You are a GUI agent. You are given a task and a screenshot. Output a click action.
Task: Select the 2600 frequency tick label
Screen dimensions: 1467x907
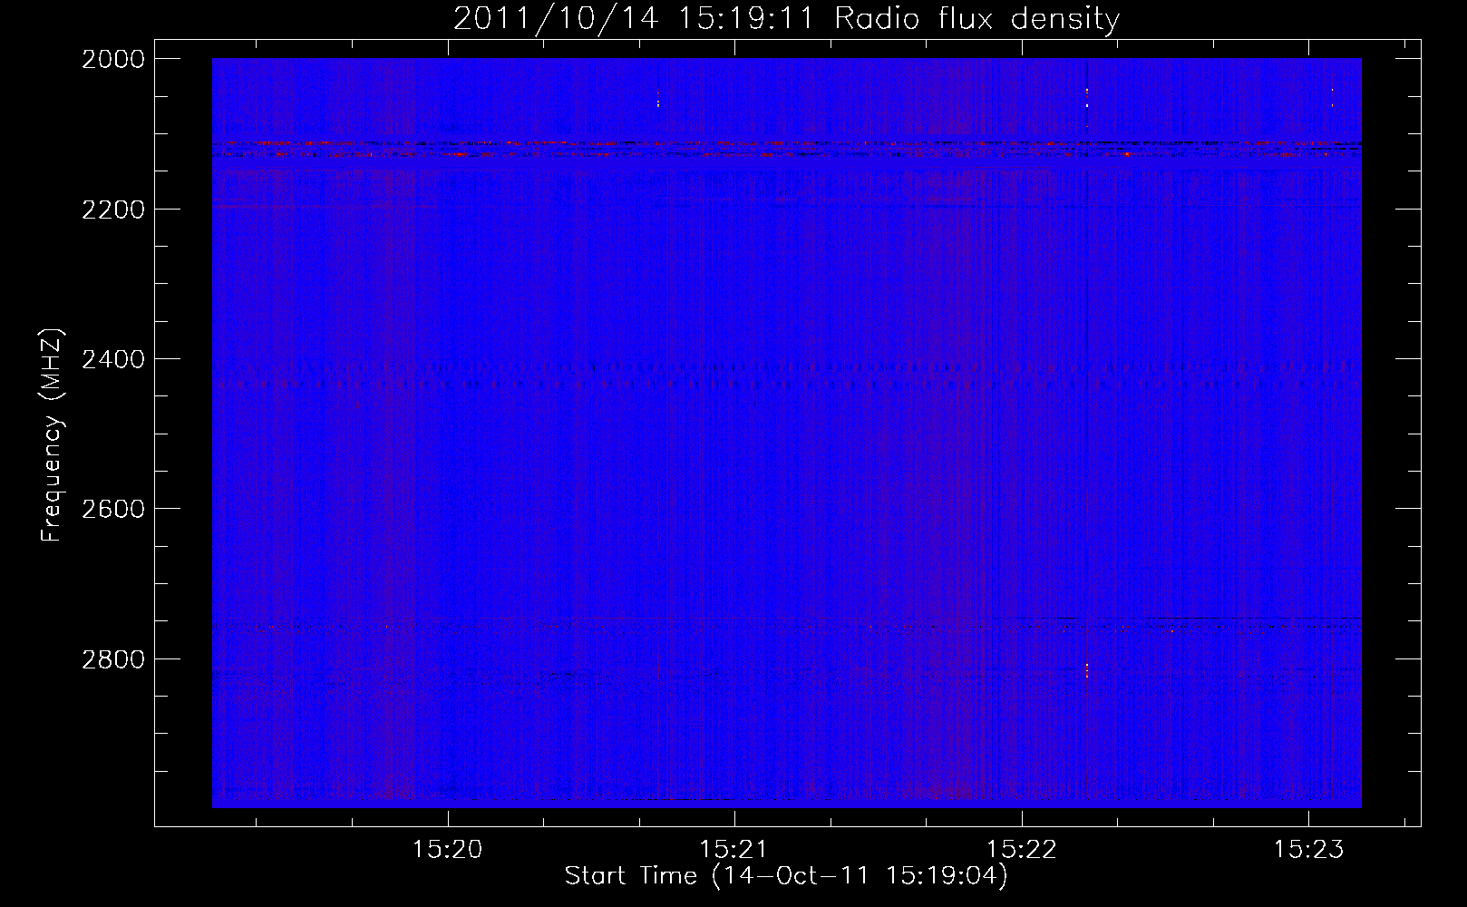pyautogui.click(x=113, y=509)
